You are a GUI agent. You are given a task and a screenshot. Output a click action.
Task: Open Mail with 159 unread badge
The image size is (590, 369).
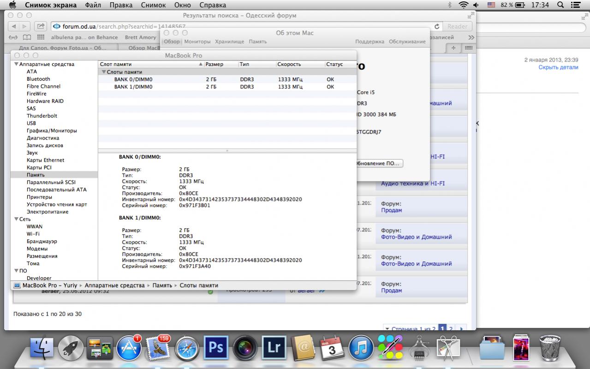tap(158, 347)
